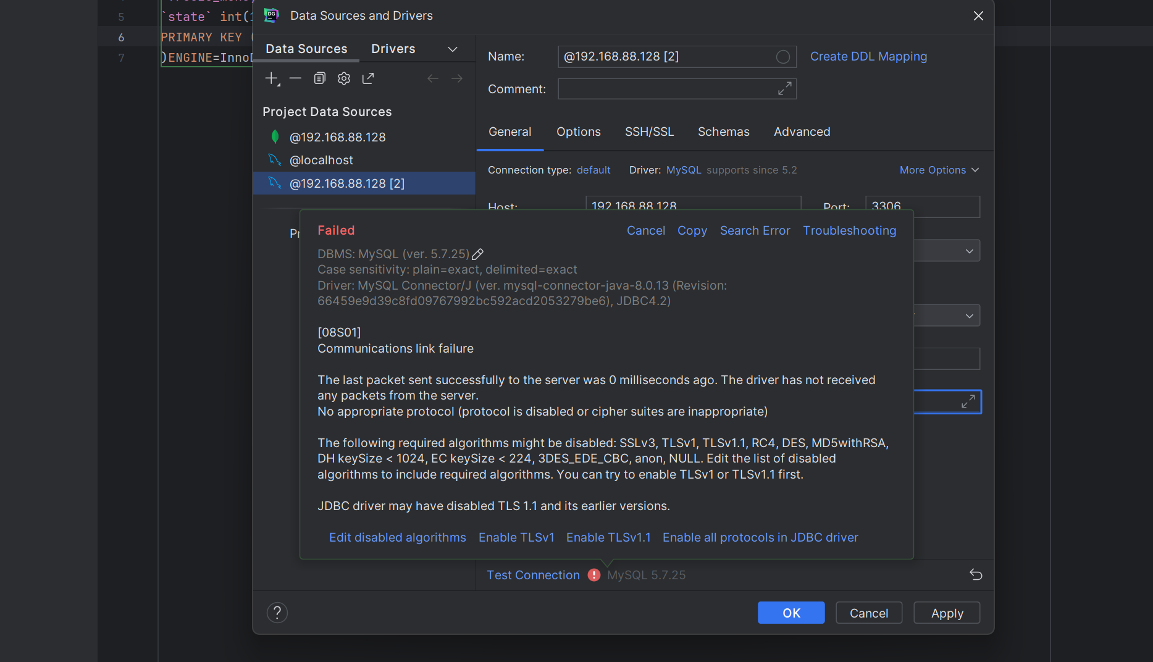Click the MySQL driver link

click(684, 170)
